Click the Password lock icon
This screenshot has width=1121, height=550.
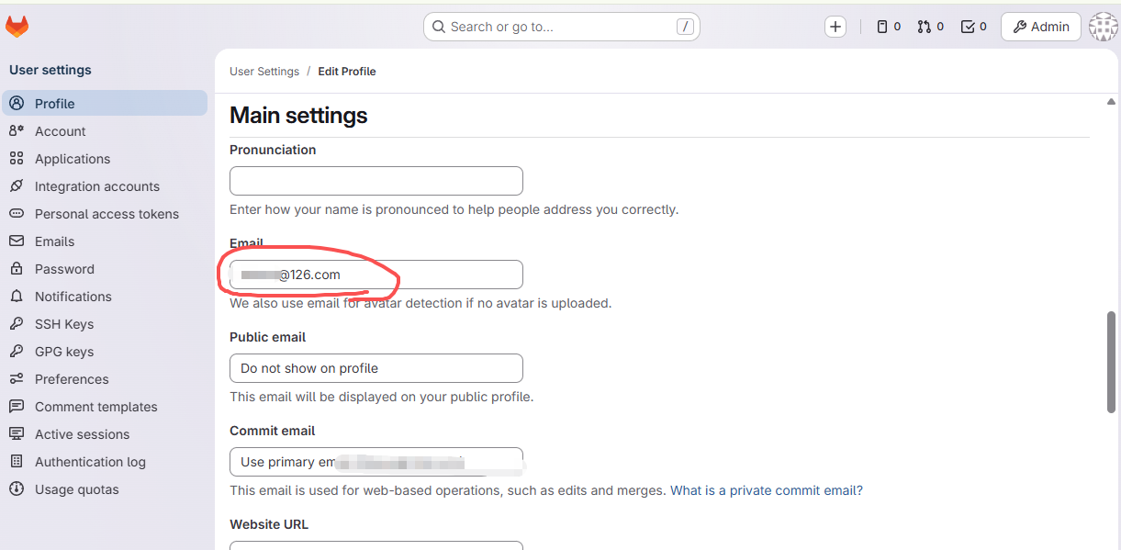tap(17, 269)
